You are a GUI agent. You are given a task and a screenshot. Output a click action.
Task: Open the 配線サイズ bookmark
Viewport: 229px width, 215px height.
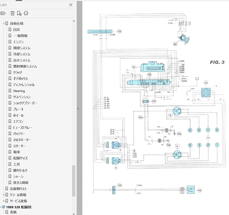click(20, 158)
